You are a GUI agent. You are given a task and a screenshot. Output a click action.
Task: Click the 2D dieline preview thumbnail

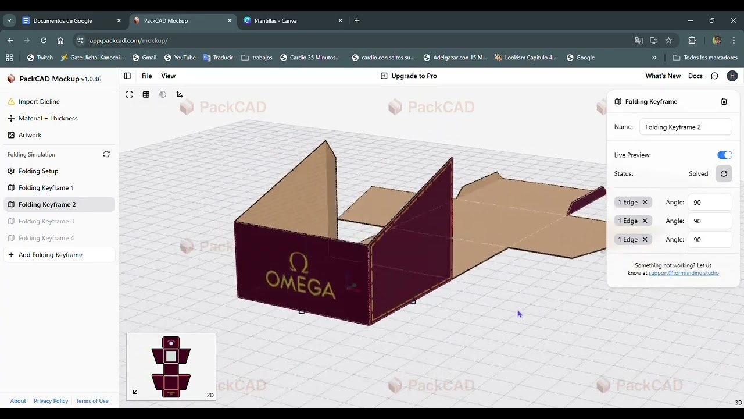pos(171,367)
